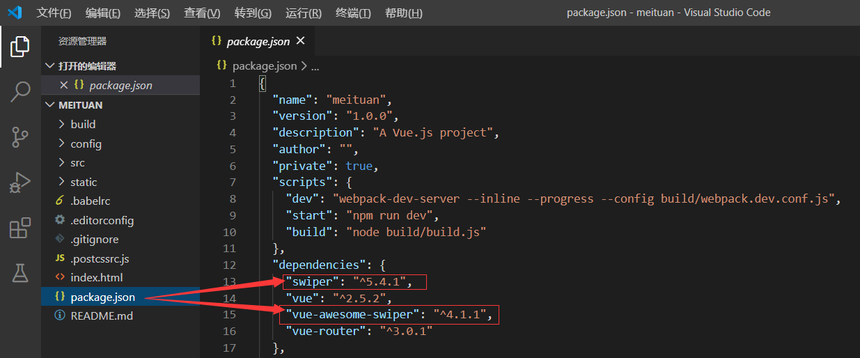Click line number 12 in gutter
860x358 pixels.
click(x=230, y=265)
